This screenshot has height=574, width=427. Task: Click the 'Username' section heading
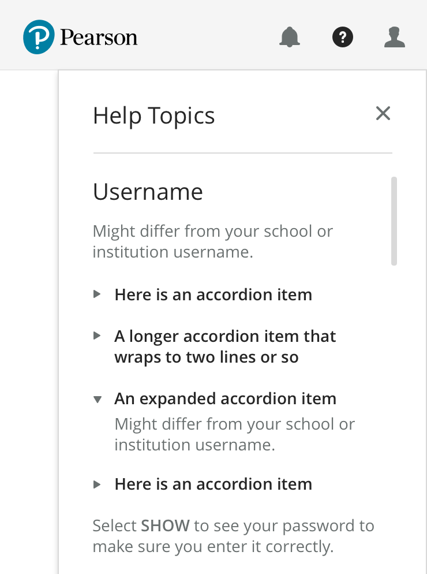click(148, 192)
